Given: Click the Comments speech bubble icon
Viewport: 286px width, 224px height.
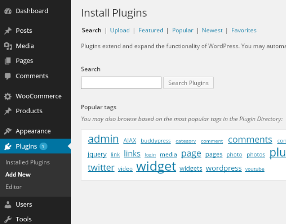Looking at the screenshot, I should coord(8,76).
